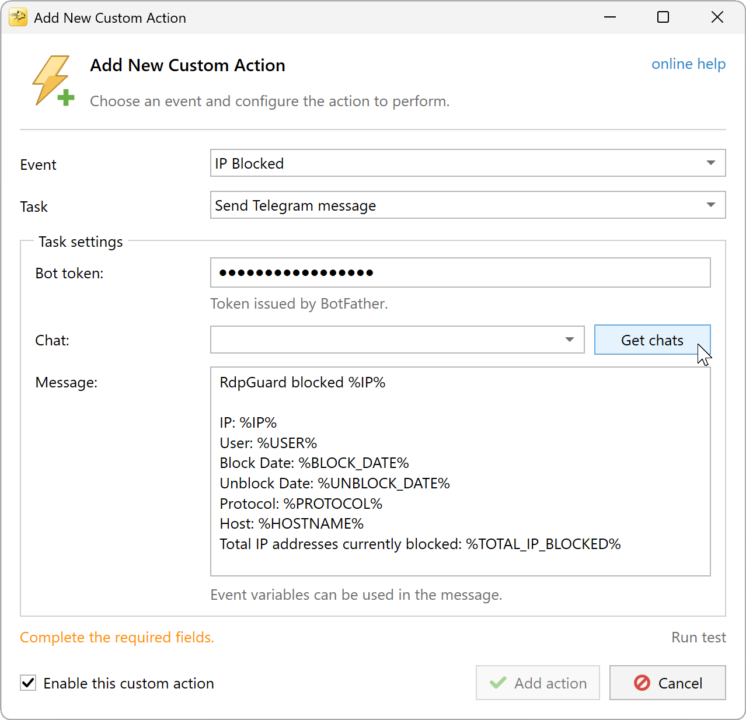Open the Task dropdown showing Send Telegram message
The height and width of the screenshot is (720, 746).
[468, 205]
